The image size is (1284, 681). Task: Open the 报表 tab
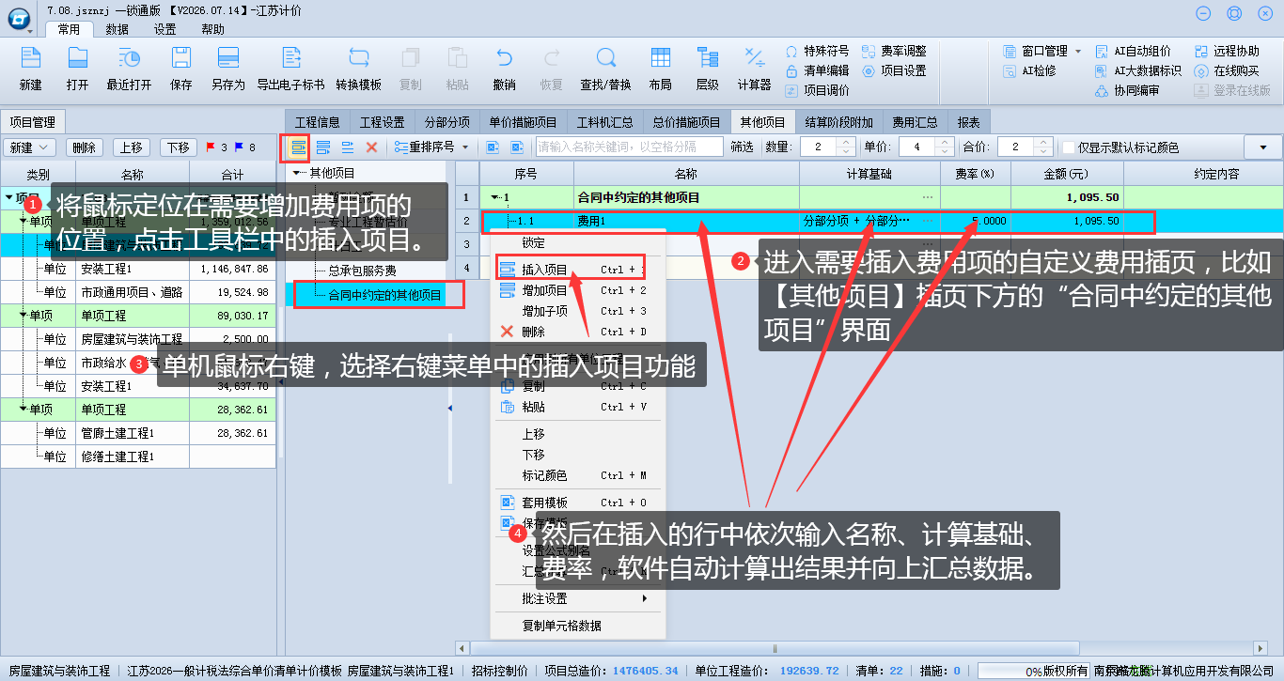969,122
